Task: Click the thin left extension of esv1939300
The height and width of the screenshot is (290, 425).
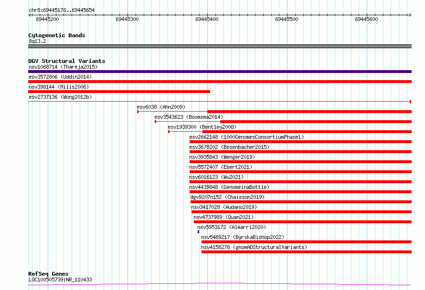Action: (185, 132)
